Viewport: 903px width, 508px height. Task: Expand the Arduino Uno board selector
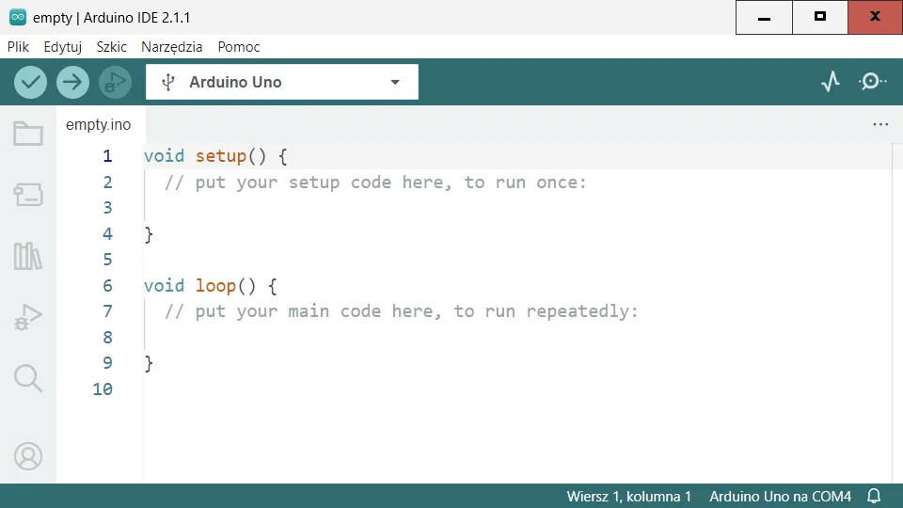click(x=282, y=82)
